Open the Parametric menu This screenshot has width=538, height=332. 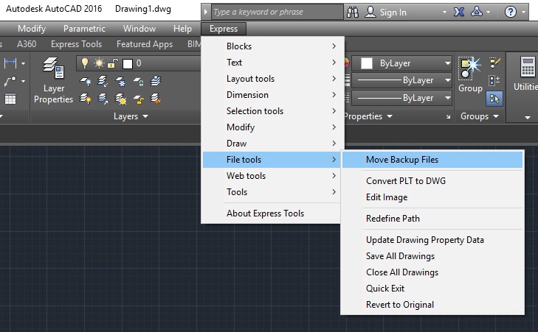coord(84,29)
